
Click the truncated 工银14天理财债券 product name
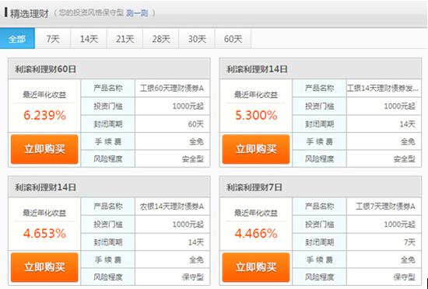(x=383, y=89)
